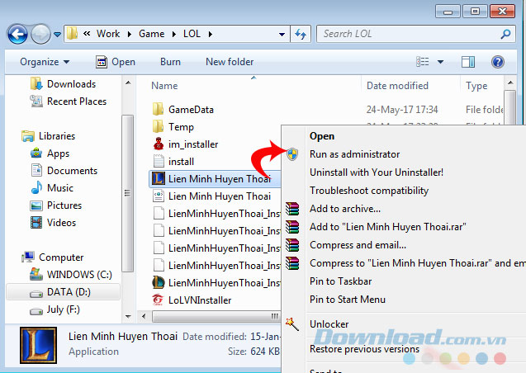Open the Documents library

coord(64,171)
